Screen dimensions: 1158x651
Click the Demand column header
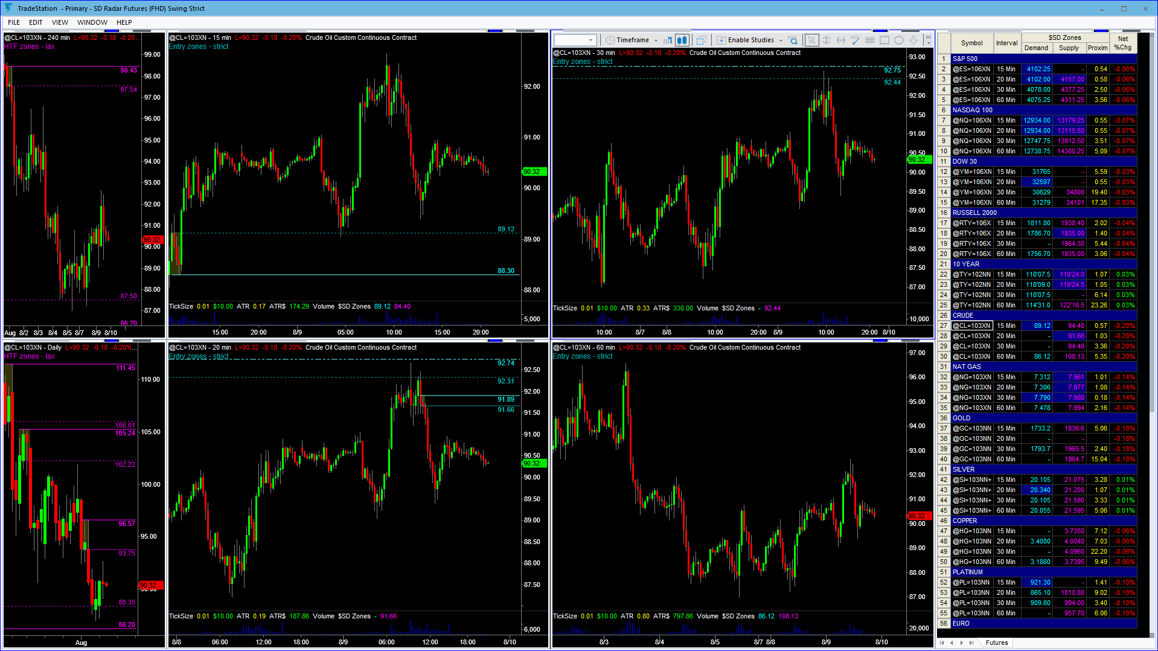pyautogui.click(x=1036, y=48)
